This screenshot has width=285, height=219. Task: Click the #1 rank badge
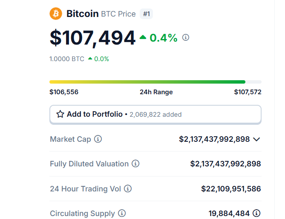click(146, 14)
